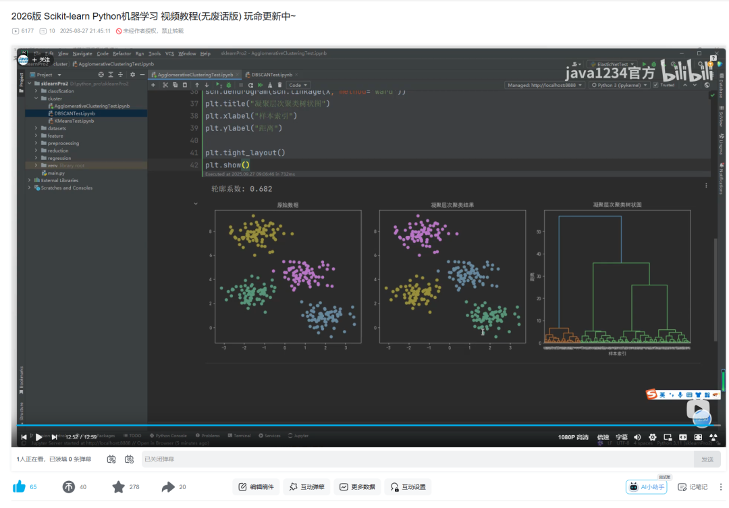Expand the External Libraries node
The image size is (729, 508).
[30, 180]
